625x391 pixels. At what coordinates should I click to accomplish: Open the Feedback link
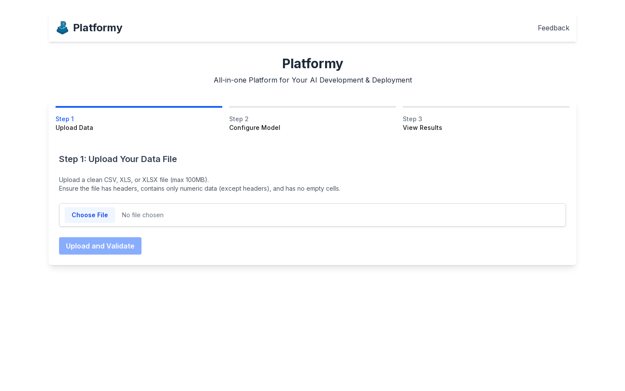553,28
